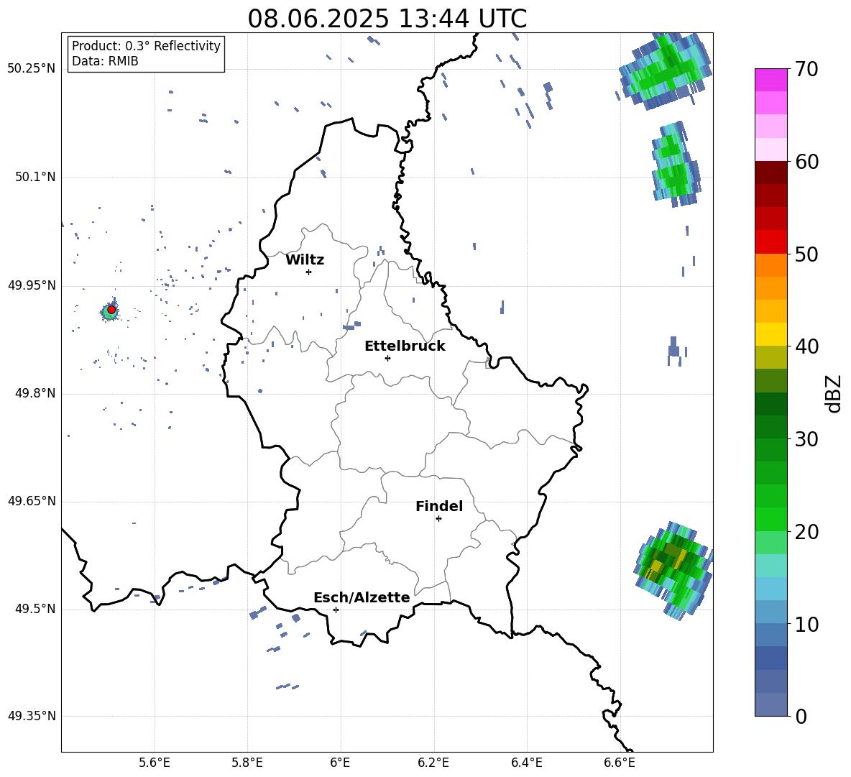Click the cyan colorbar segment above 10
Image resolution: width=851 pixels, height=777 pixels.
(770, 612)
